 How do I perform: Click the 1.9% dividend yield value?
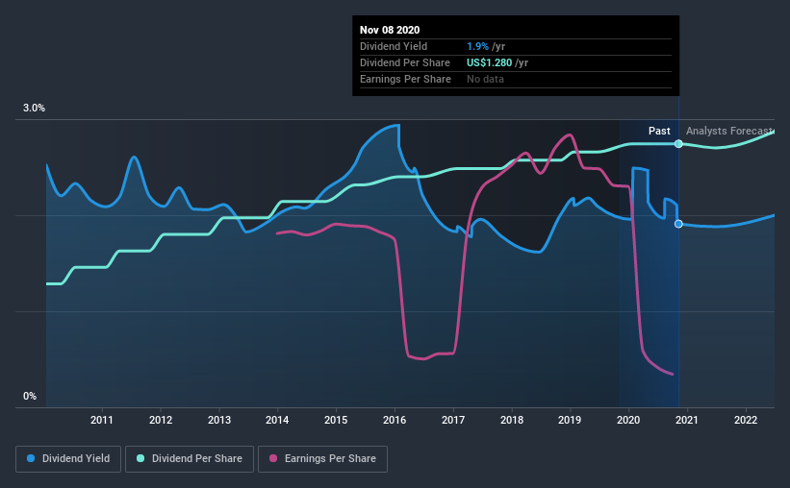point(477,46)
